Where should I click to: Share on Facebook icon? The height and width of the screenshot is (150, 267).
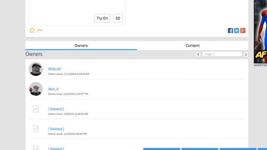230,30
